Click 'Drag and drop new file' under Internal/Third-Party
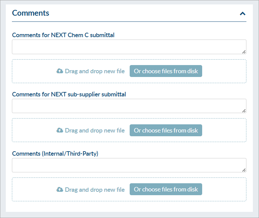Screen dimensions: 259x218 95,190
